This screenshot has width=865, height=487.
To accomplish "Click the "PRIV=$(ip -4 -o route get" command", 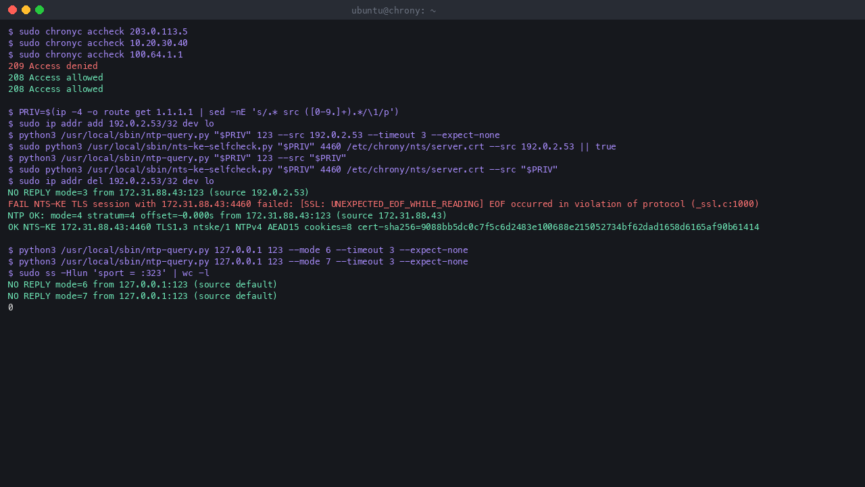I will [203, 112].
